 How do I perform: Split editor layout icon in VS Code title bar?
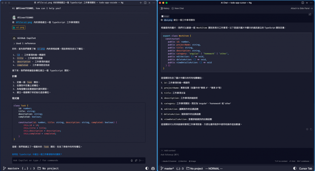(x=145, y=3)
